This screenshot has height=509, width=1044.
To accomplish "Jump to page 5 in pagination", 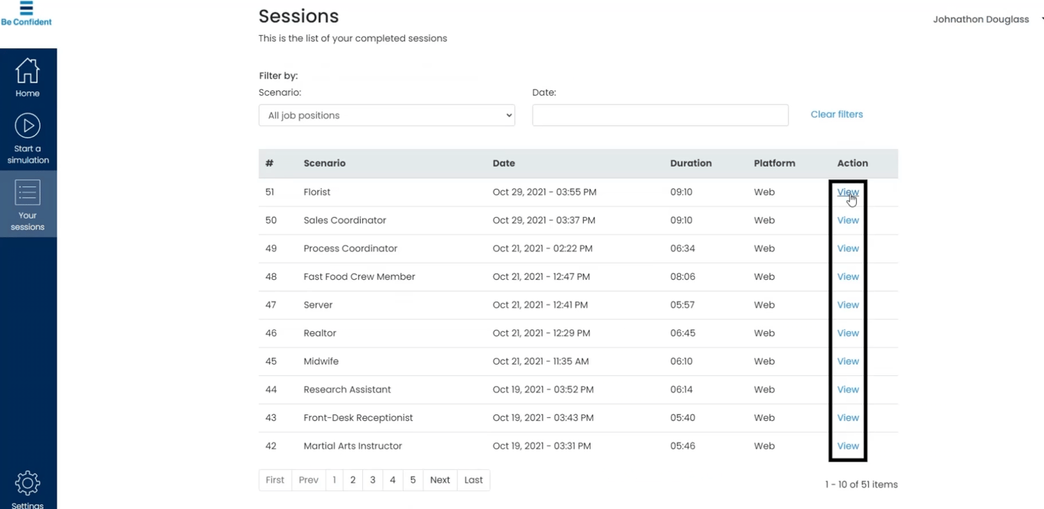I will click(413, 480).
